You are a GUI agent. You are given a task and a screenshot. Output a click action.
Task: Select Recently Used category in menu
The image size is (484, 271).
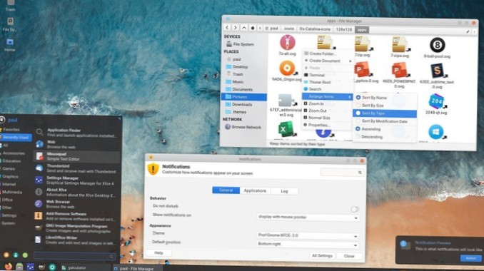(16, 137)
